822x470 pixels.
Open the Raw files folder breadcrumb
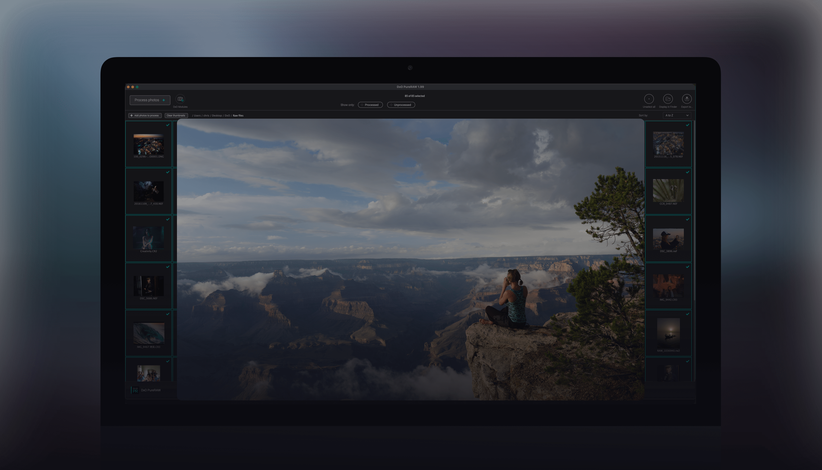(x=238, y=115)
